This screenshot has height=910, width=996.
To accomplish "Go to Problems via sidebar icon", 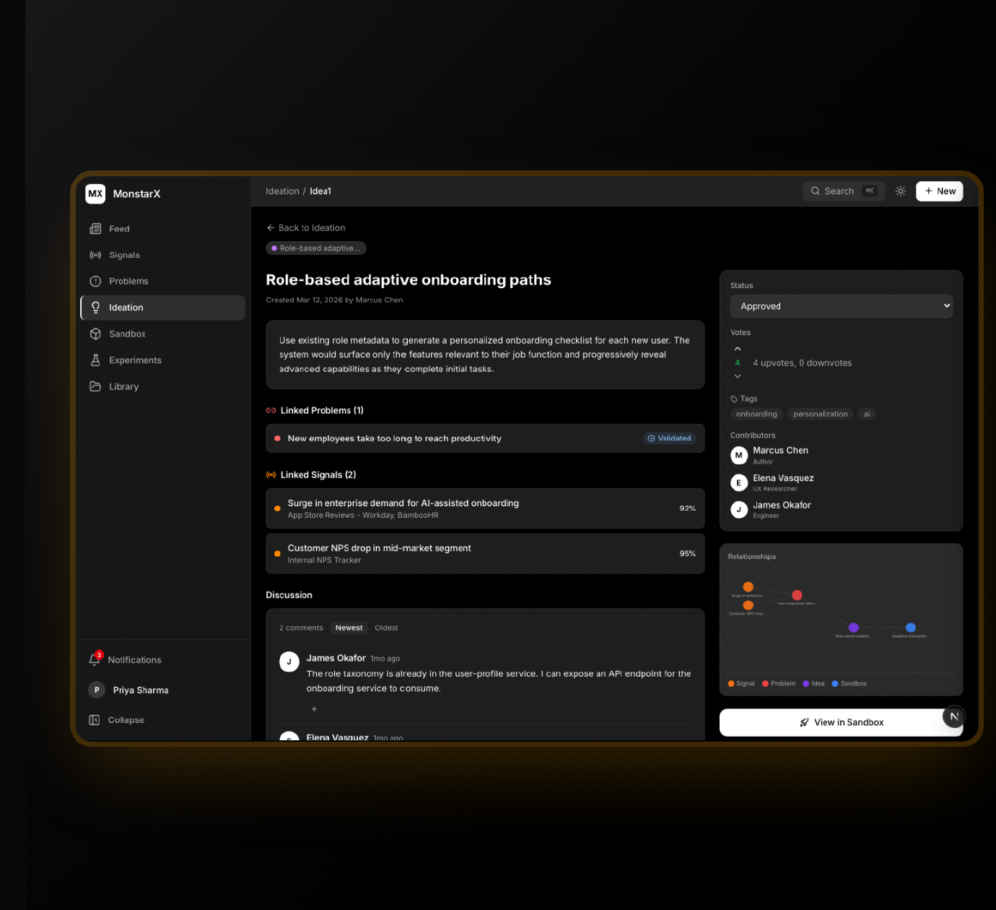I will (x=95, y=282).
